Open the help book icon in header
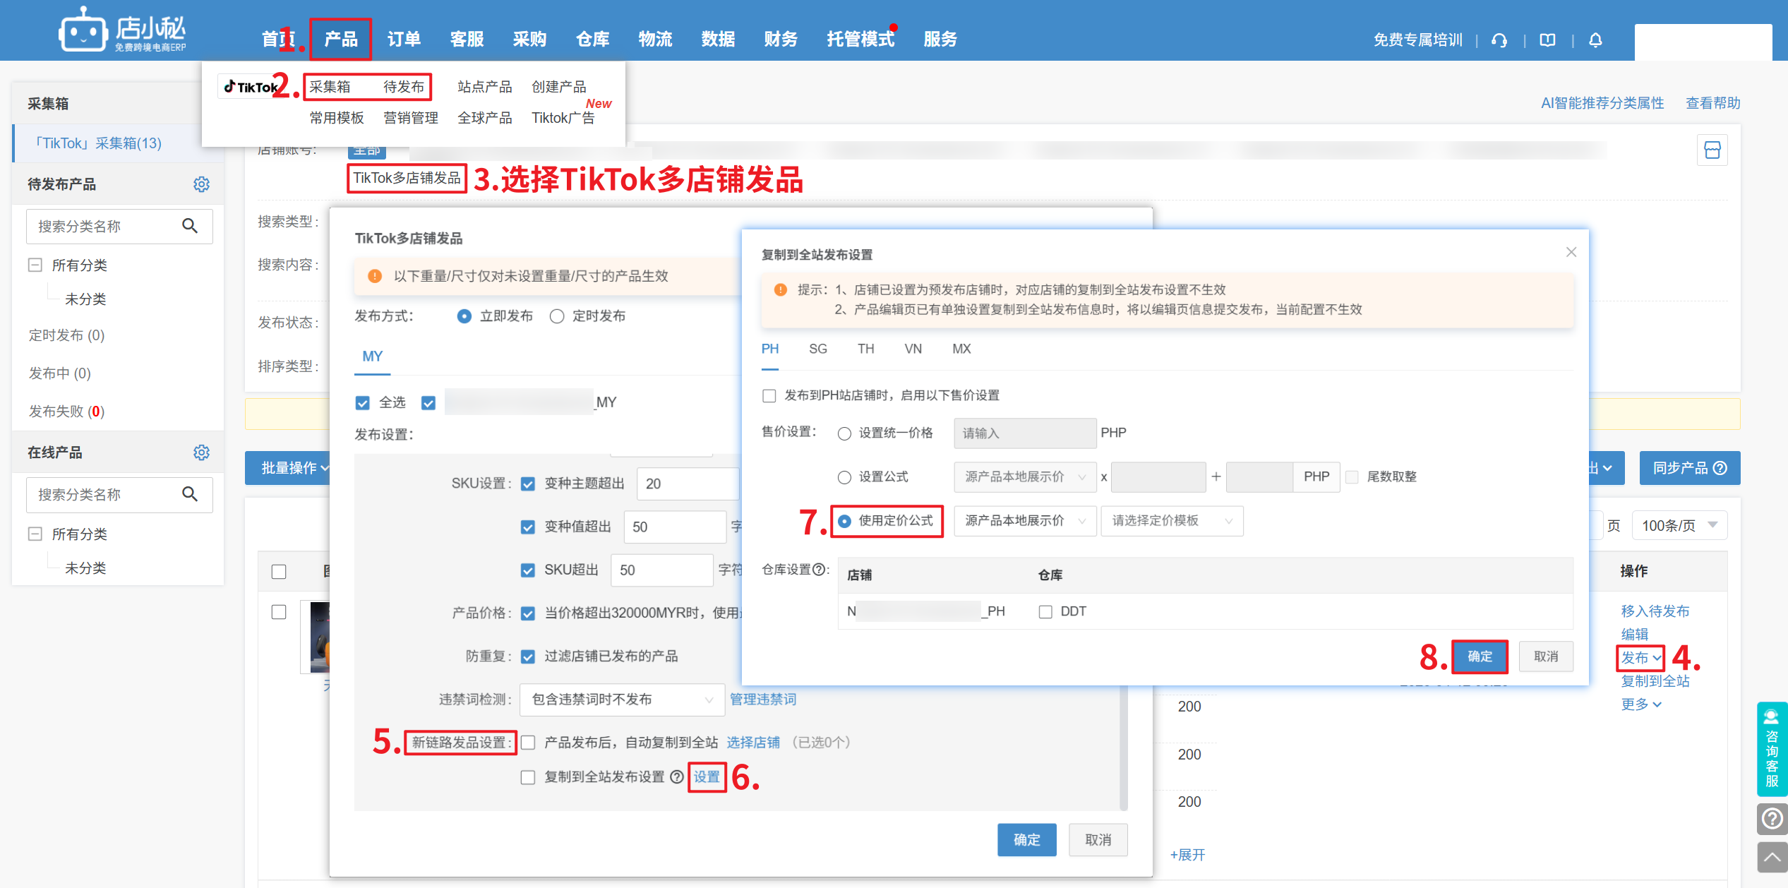1788x888 pixels. point(1547,40)
